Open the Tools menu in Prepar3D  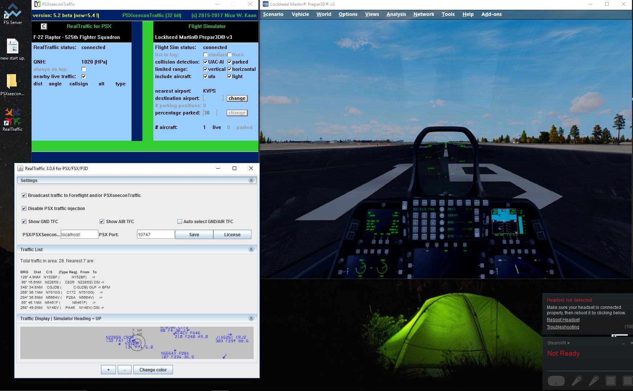coord(448,14)
